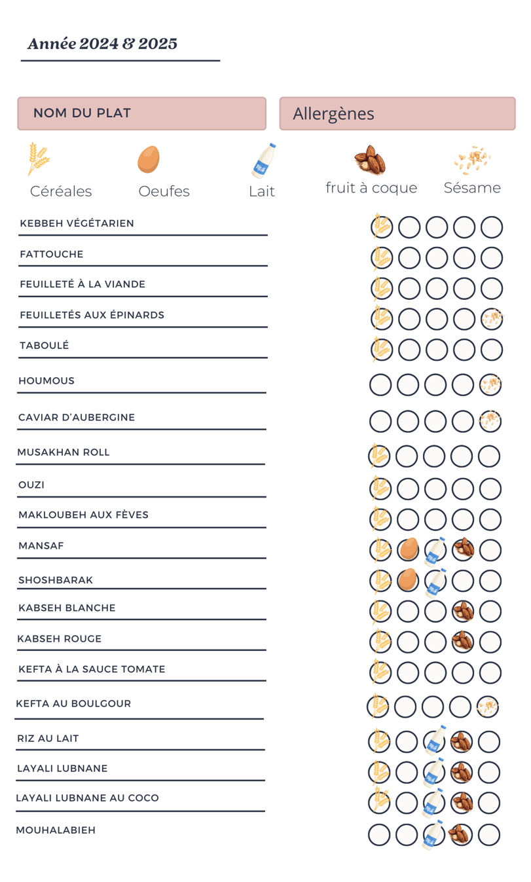The image size is (531, 882).
Task: Click the almond icon in Kabseh Blanche row
Action: [463, 611]
